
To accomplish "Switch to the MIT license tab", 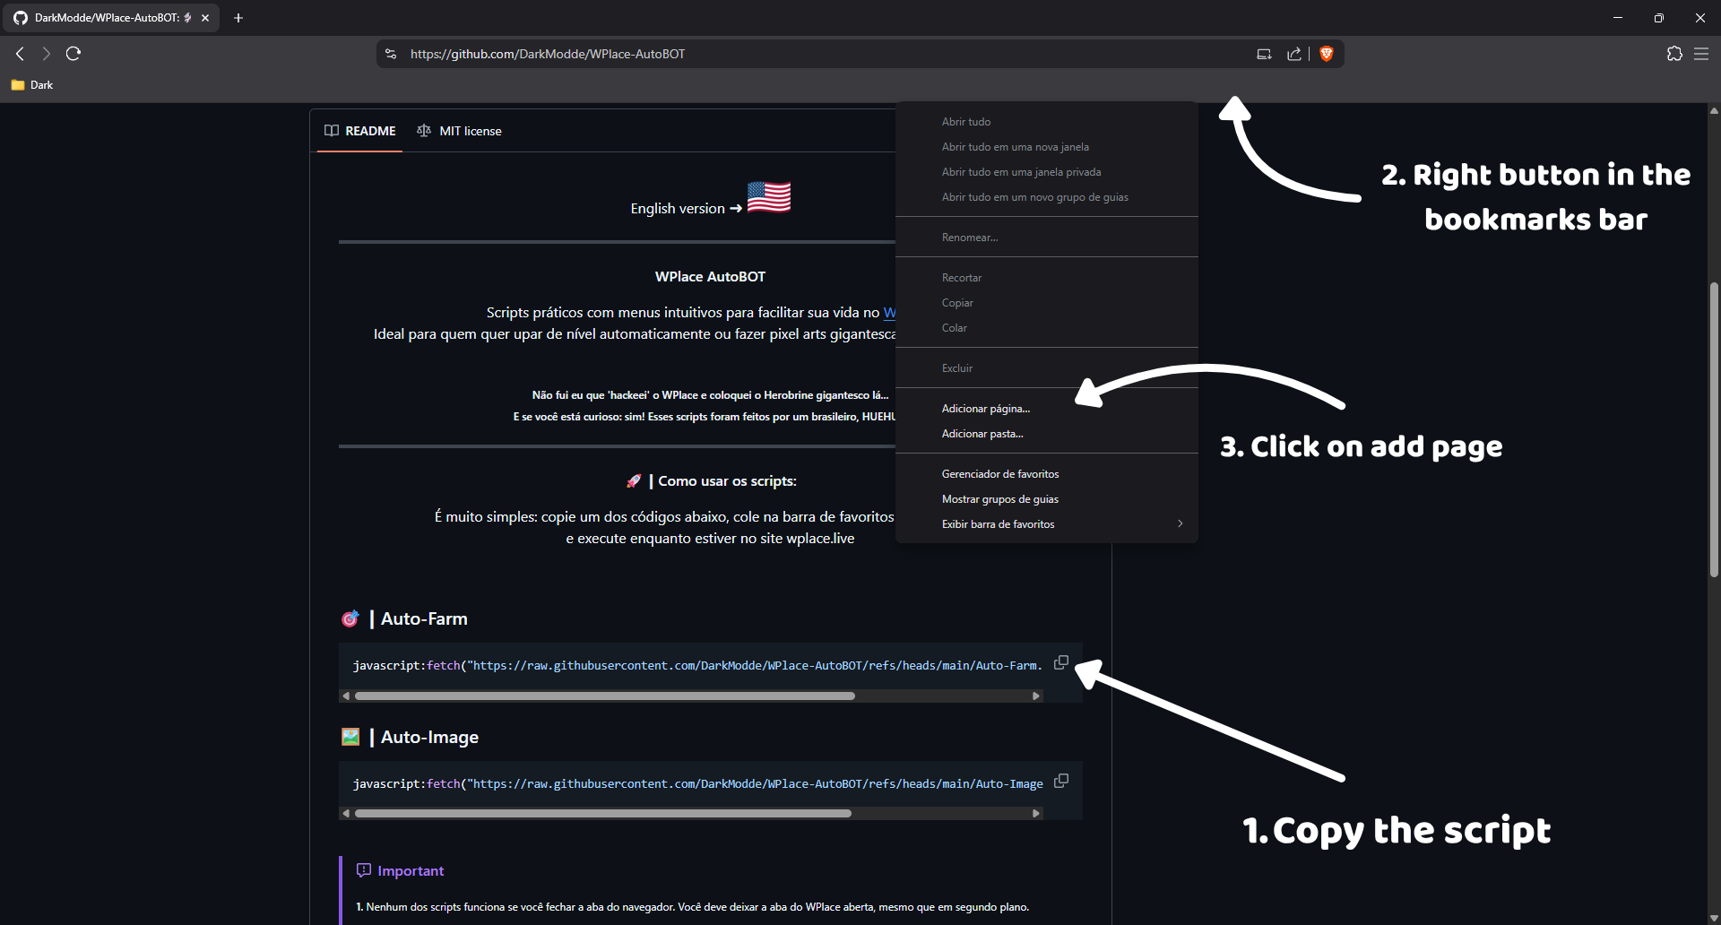I will point(459,131).
